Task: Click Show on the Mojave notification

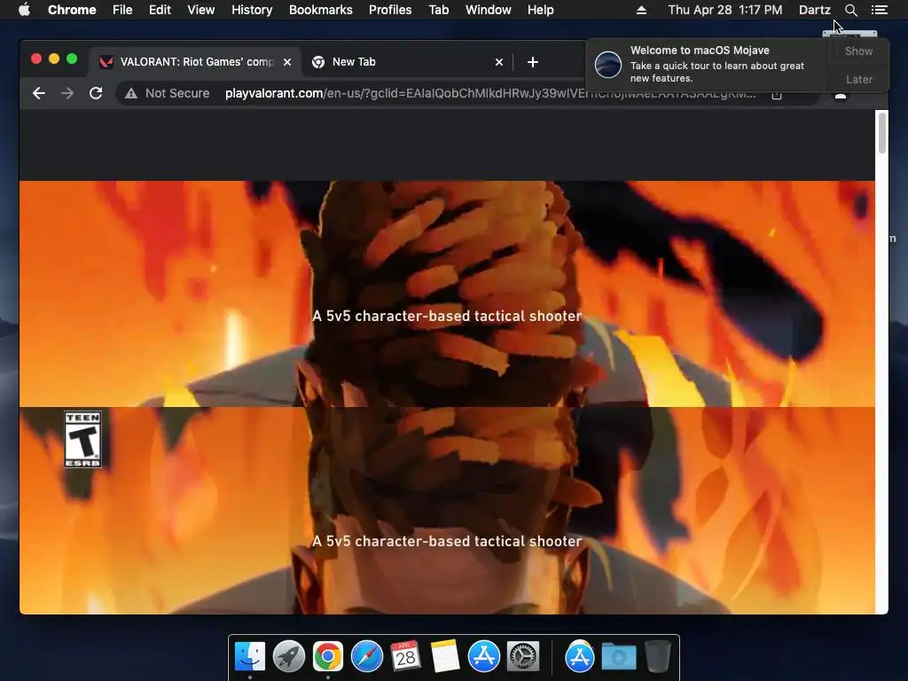Action: pyautogui.click(x=858, y=51)
